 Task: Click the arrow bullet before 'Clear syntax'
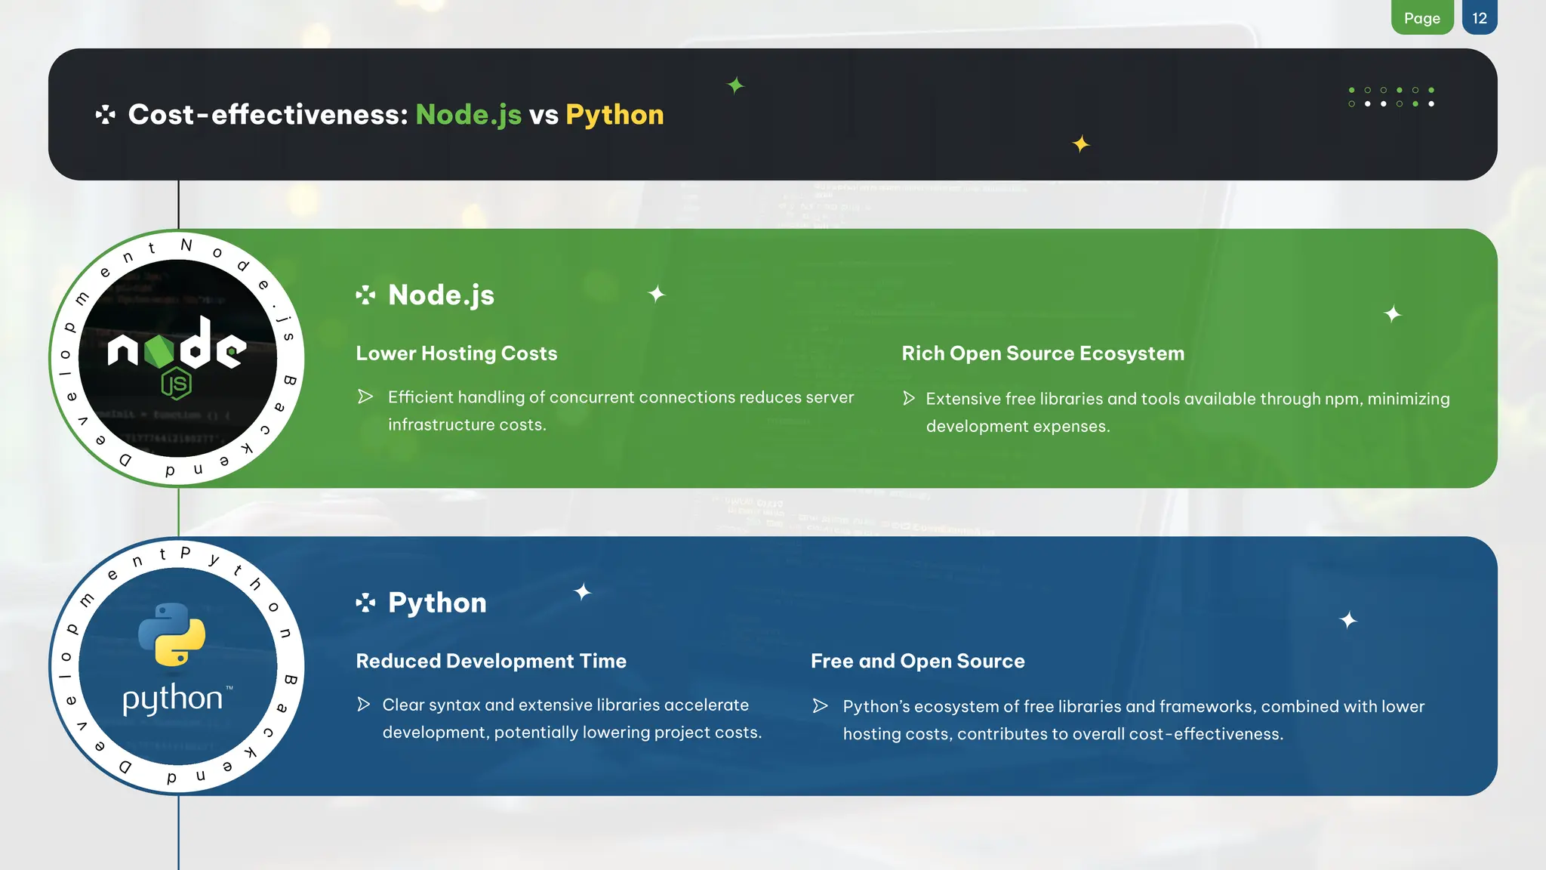[363, 705]
